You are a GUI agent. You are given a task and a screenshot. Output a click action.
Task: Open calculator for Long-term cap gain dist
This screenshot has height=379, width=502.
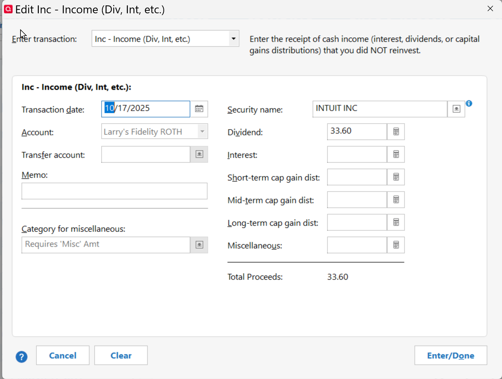[x=396, y=222]
